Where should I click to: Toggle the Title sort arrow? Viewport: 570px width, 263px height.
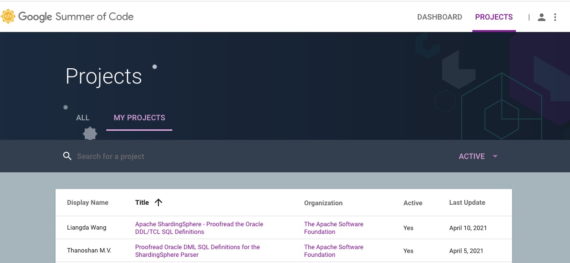[x=158, y=202]
